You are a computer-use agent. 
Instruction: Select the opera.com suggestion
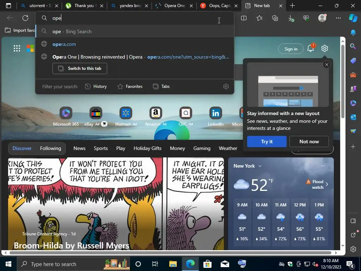pos(135,44)
